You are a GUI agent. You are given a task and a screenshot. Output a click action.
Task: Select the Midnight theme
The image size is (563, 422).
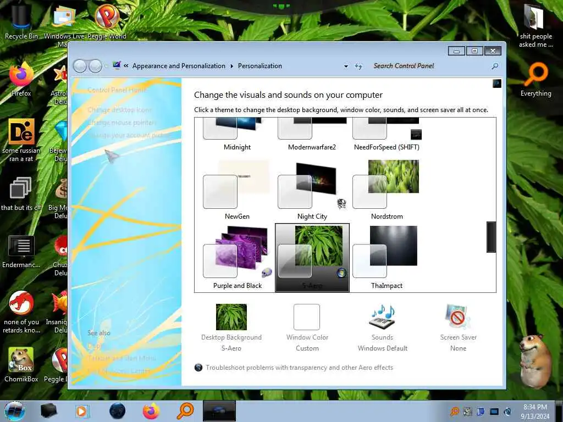pyautogui.click(x=237, y=135)
